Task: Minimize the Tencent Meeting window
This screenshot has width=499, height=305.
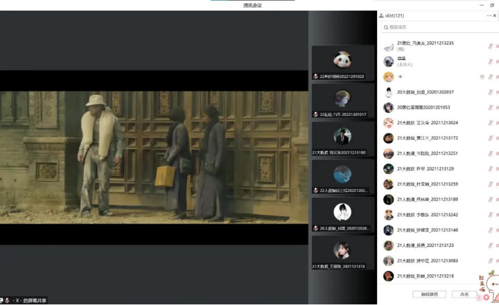Action: point(482,5)
